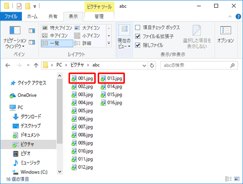
Task: Select 特大アイコン layout
Action: [57, 28]
